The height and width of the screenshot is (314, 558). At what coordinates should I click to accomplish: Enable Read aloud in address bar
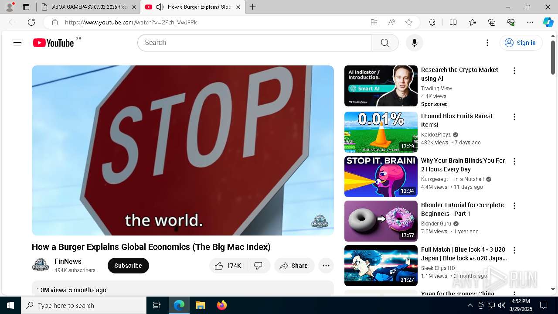(391, 22)
